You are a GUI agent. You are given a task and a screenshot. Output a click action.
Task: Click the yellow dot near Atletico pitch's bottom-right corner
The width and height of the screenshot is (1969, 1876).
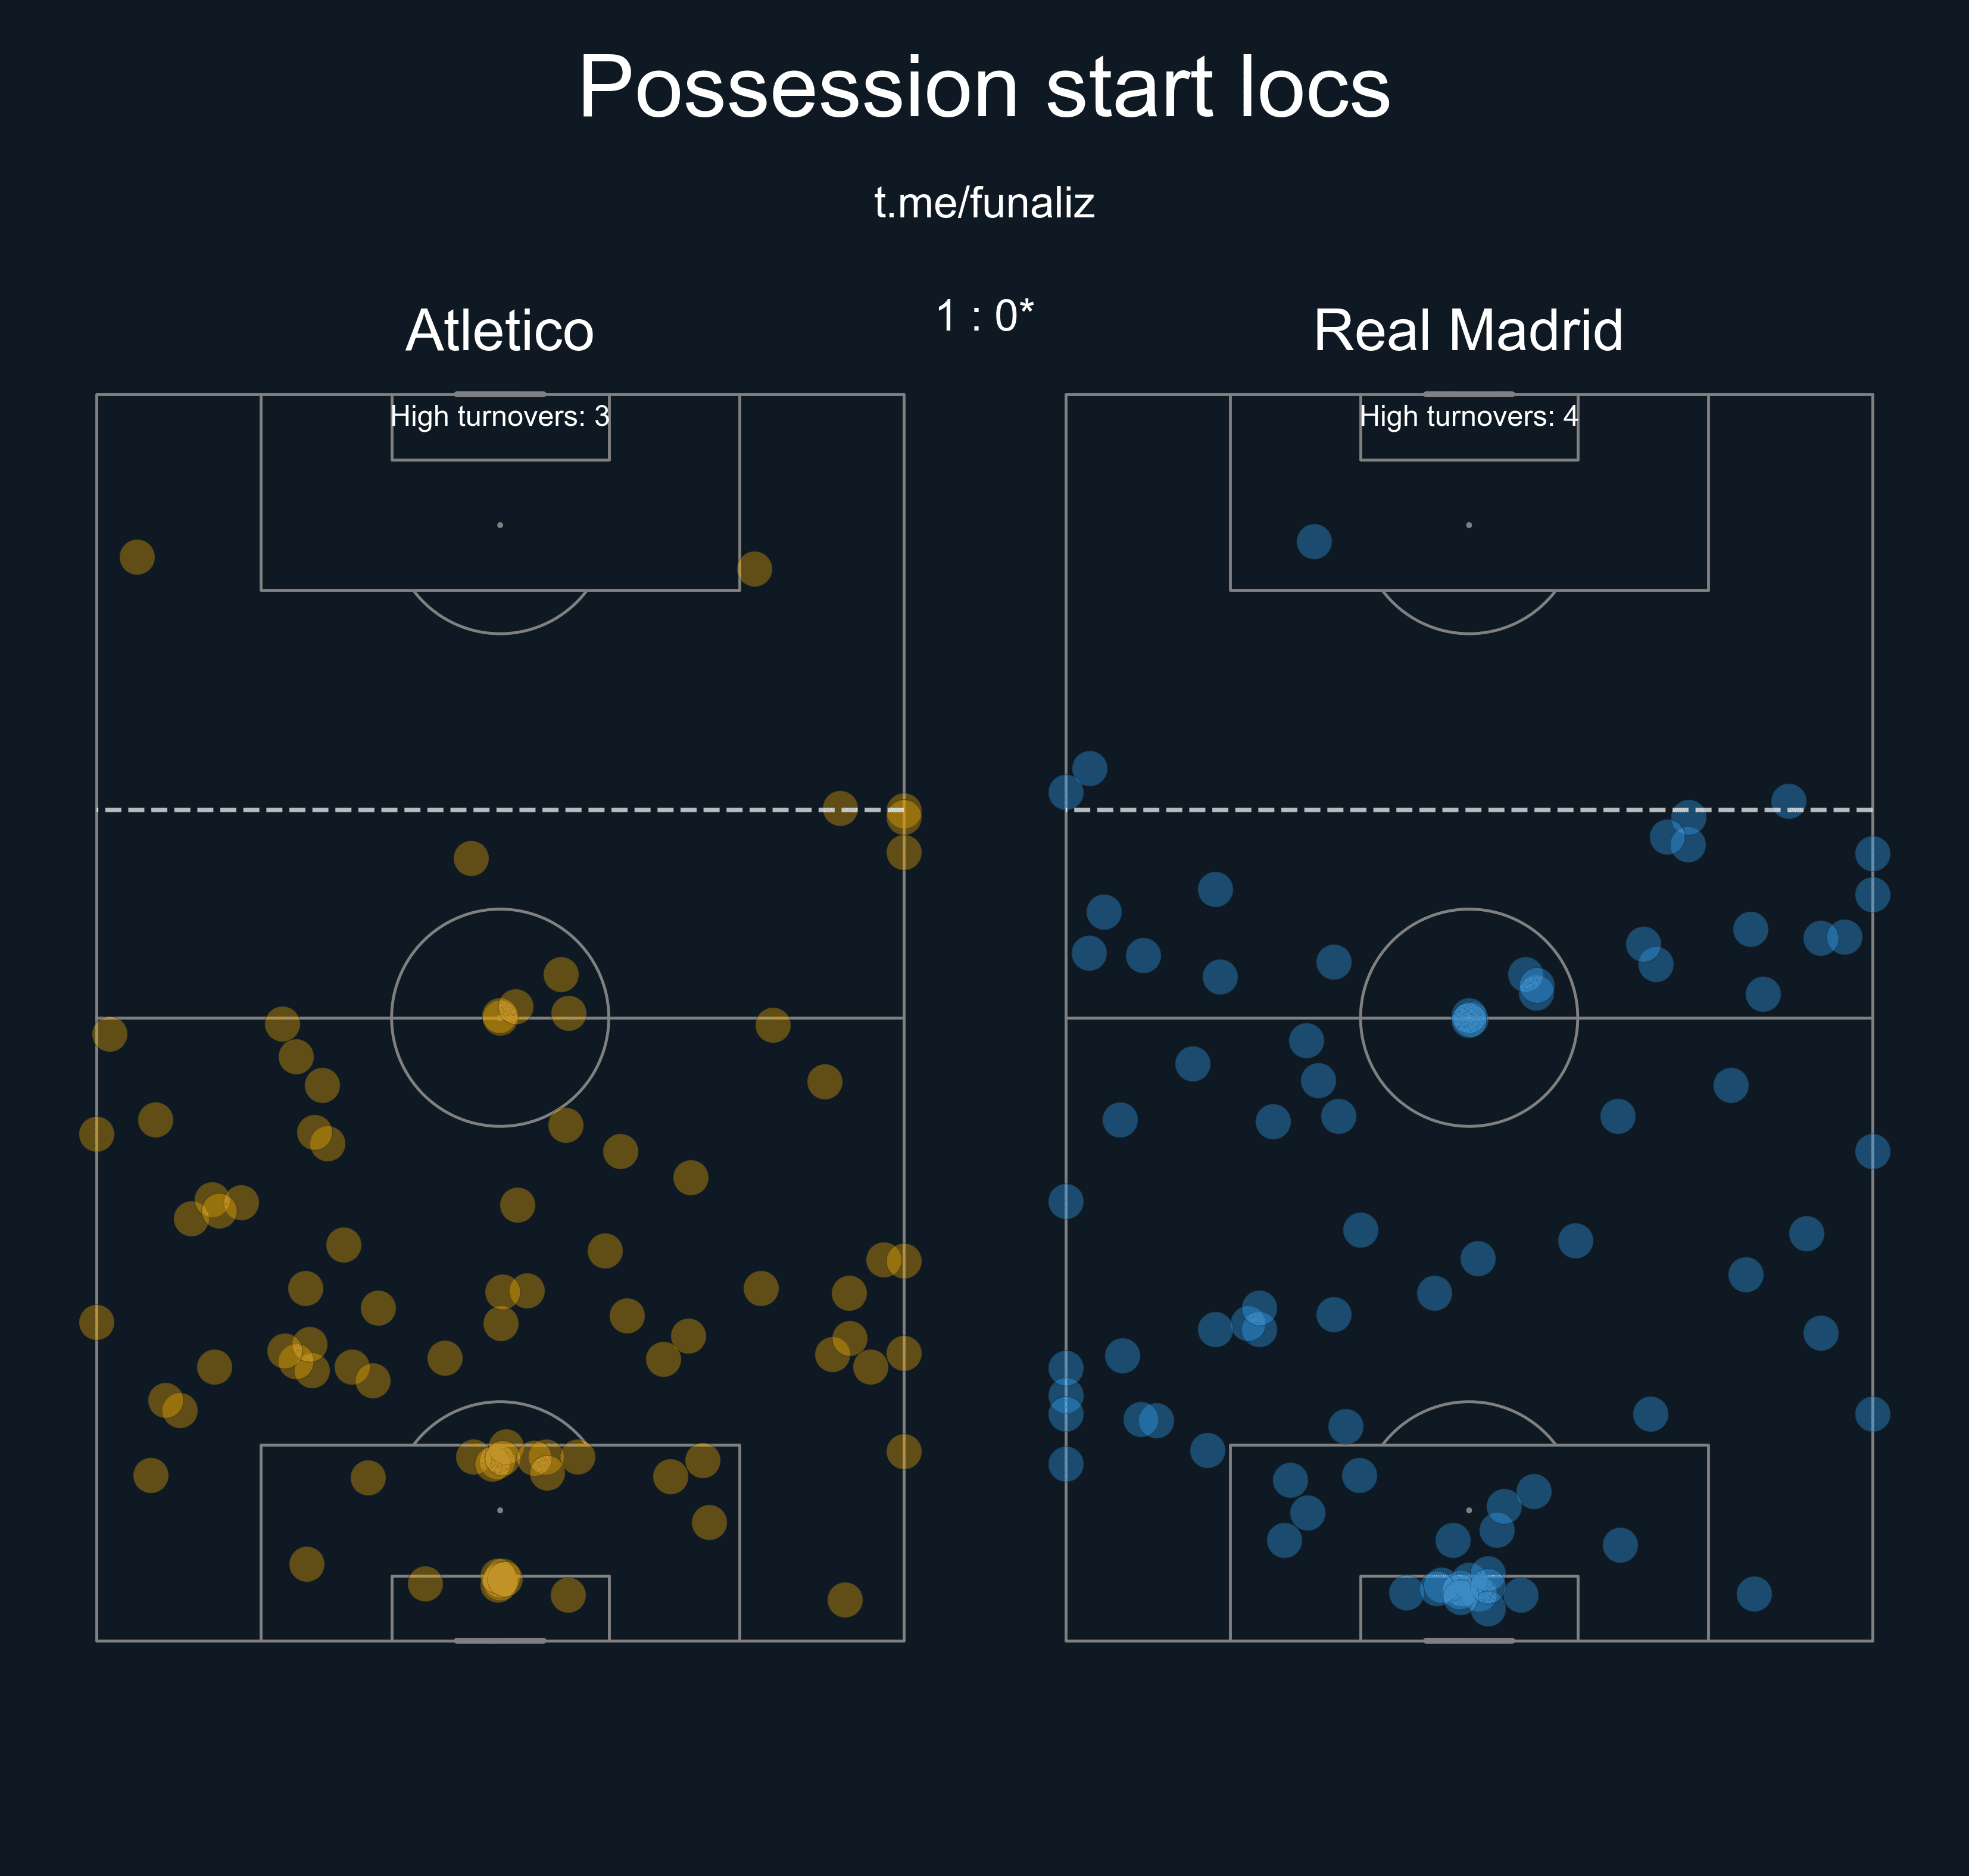point(844,1600)
